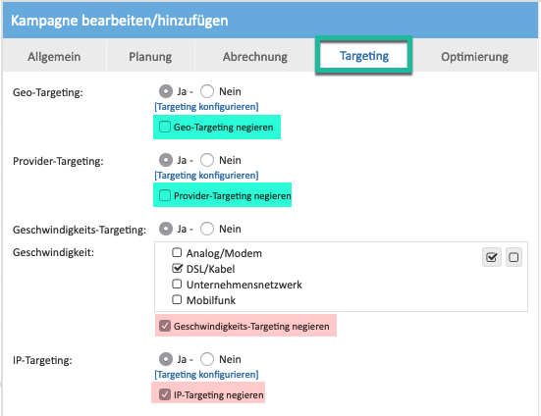Click the select-all speeds checkmark icon
This screenshot has width=541, height=416.
(491, 257)
